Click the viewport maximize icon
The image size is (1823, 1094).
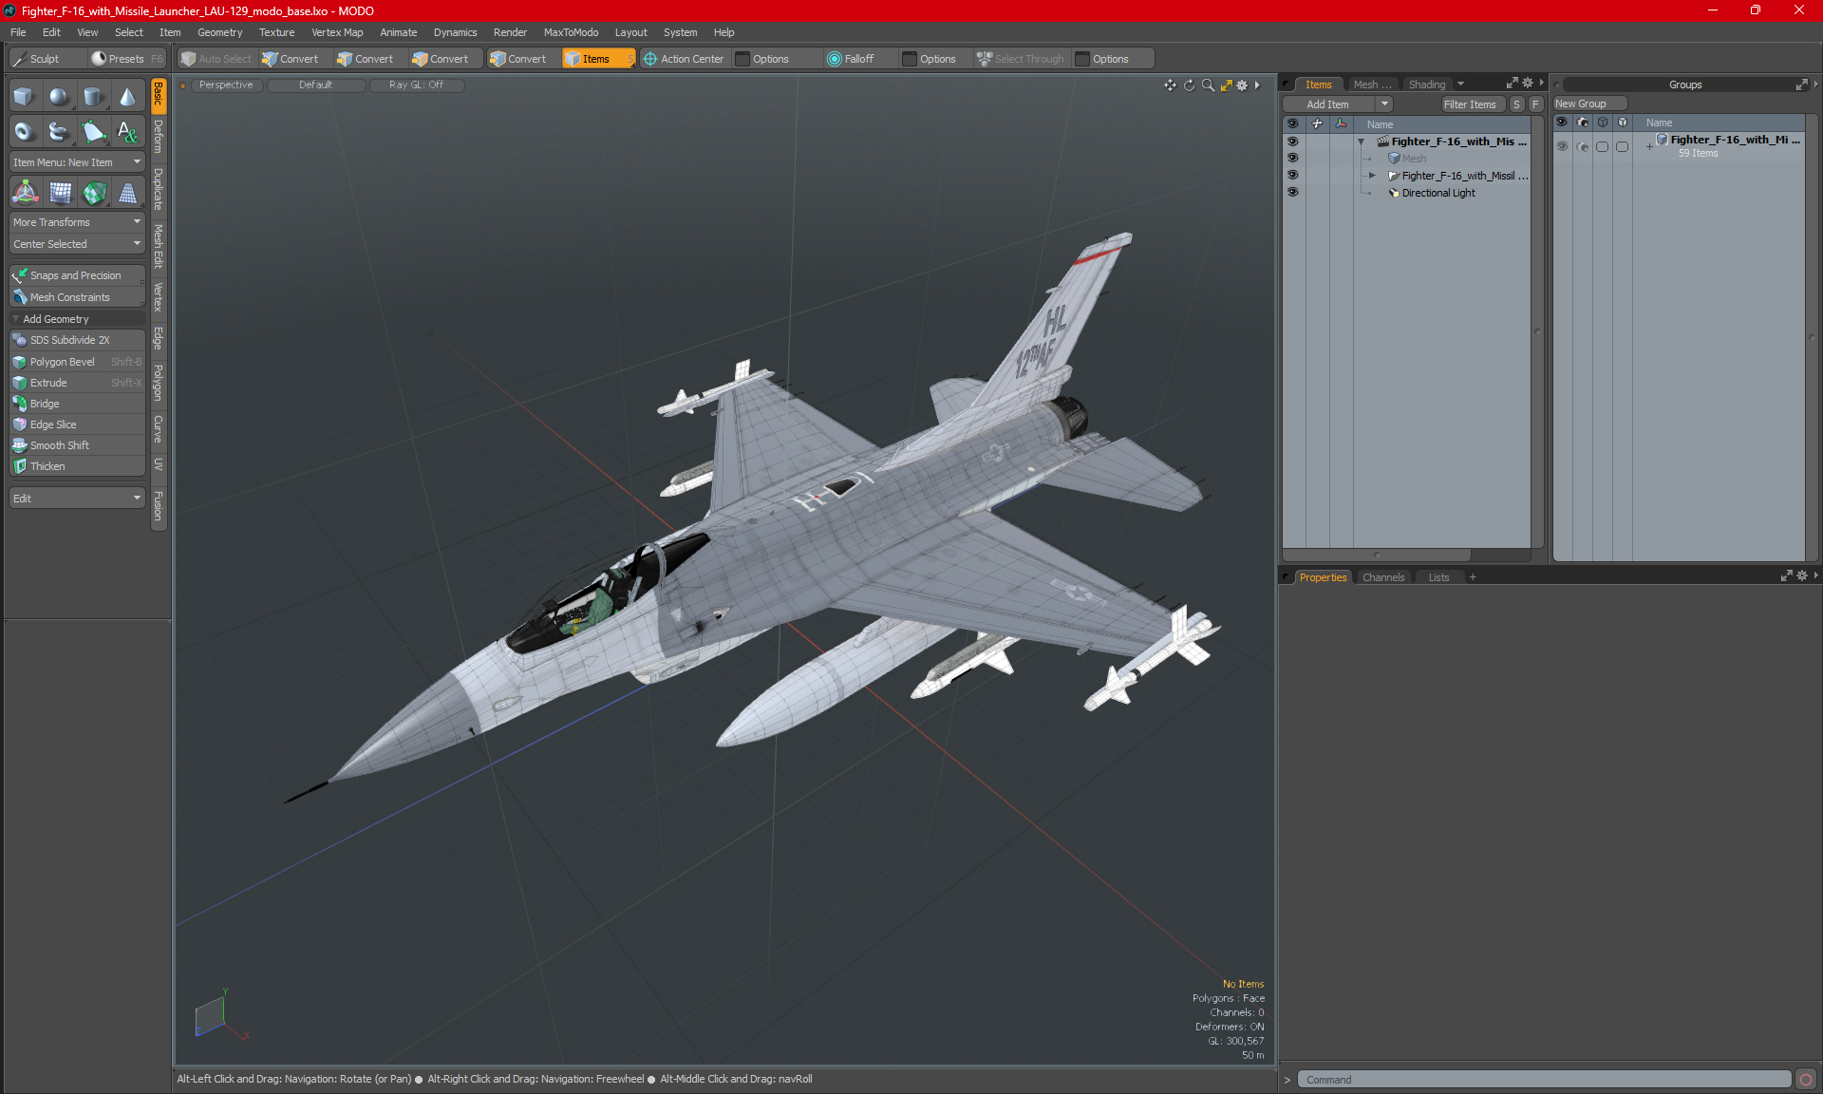click(x=1226, y=85)
